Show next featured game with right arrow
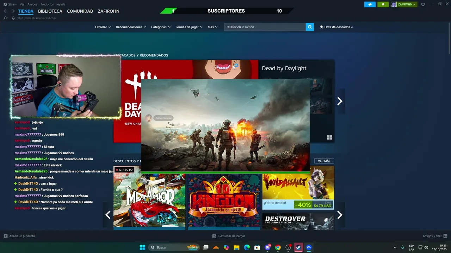451x253 pixels. point(340,101)
